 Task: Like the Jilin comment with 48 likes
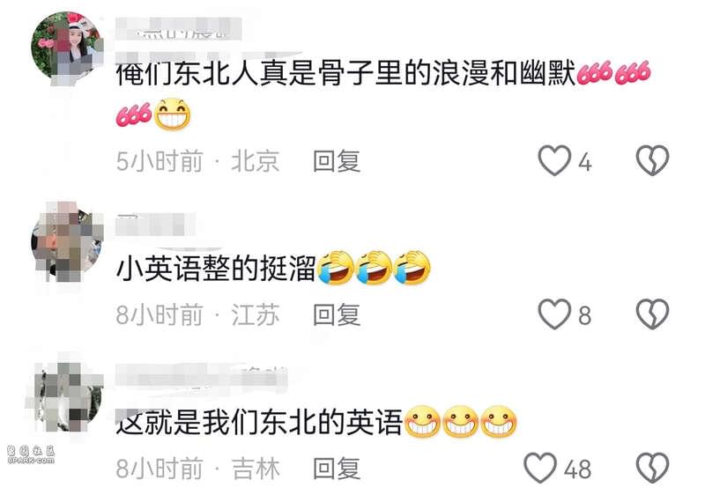click(x=540, y=468)
